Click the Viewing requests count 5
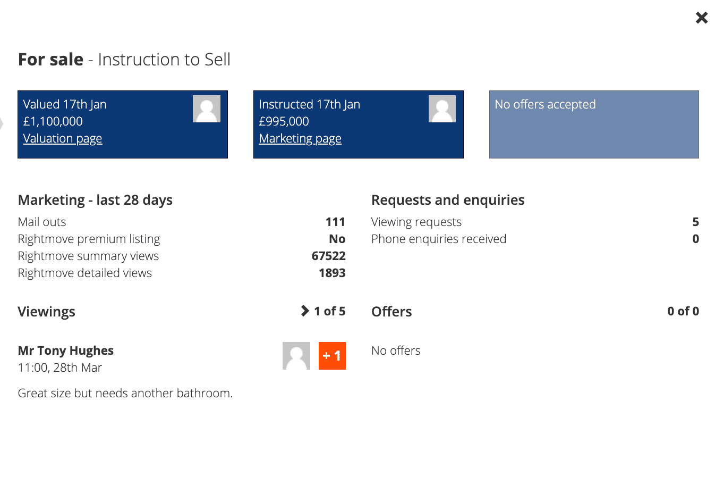The height and width of the screenshot is (484, 715). click(x=696, y=222)
